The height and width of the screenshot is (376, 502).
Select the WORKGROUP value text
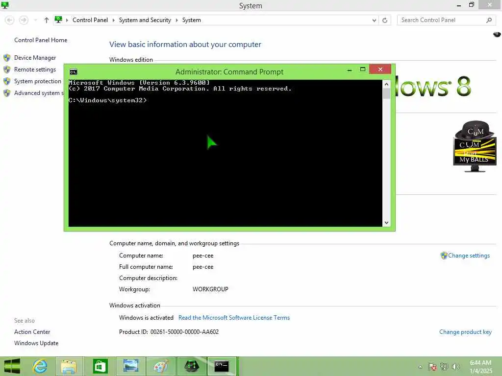(210, 289)
